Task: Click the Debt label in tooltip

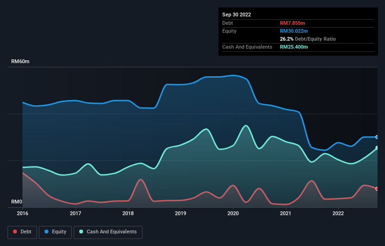Action: click(227, 23)
